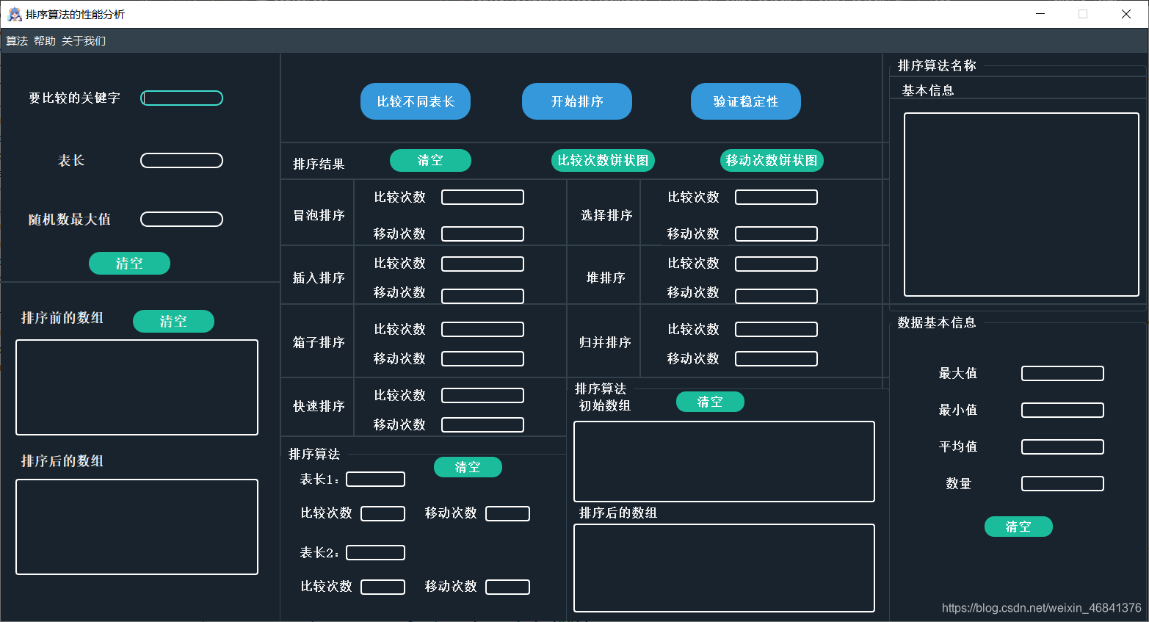Minimize the 排序算法的性能分析 window
Image resolution: width=1149 pixels, height=622 pixels.
pos(1040,14)
